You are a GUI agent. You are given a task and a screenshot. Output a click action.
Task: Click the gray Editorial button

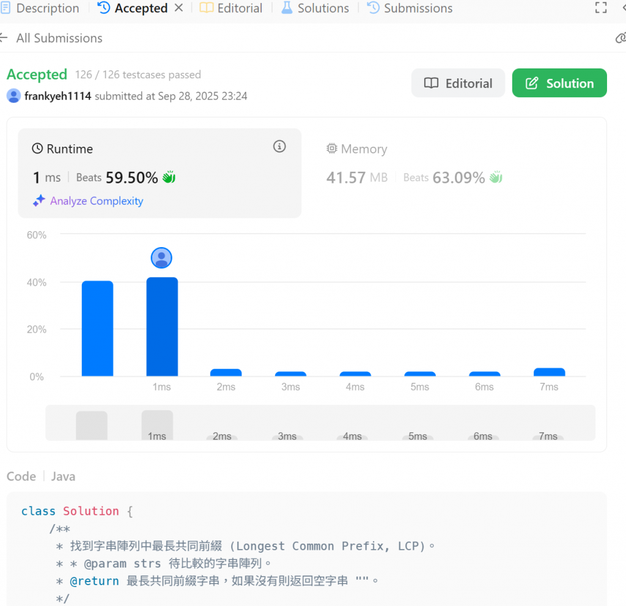tap(458, 83)
